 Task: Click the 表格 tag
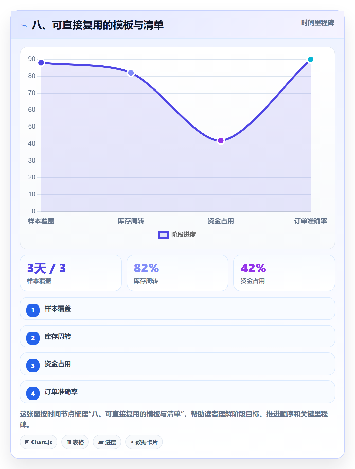75,442
